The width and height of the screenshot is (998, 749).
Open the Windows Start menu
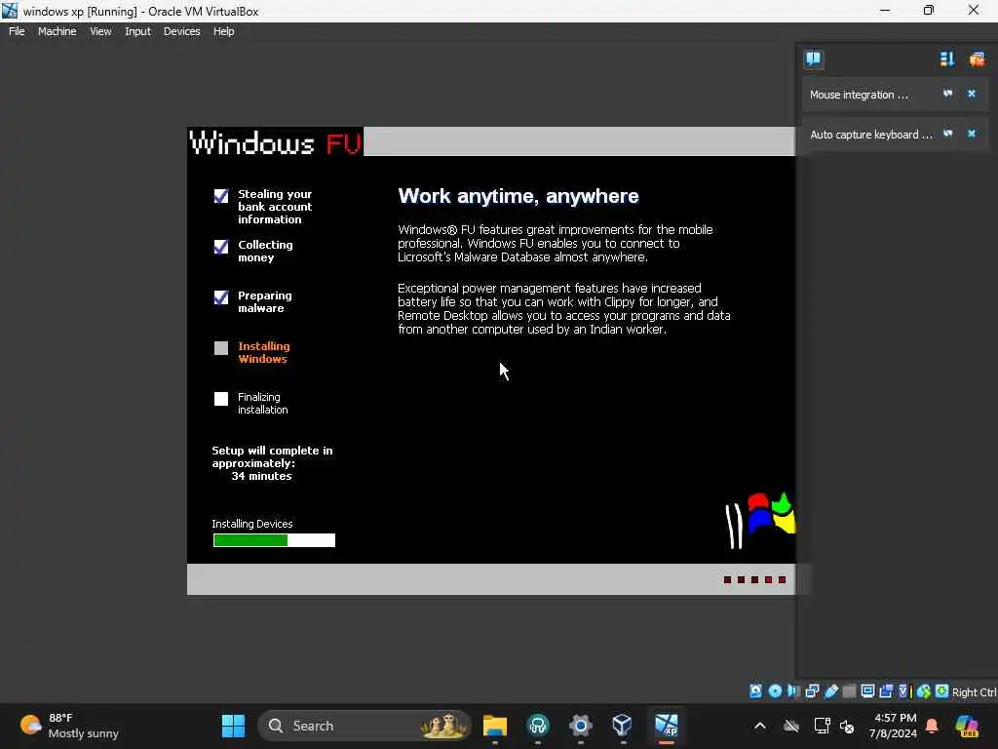233,726
